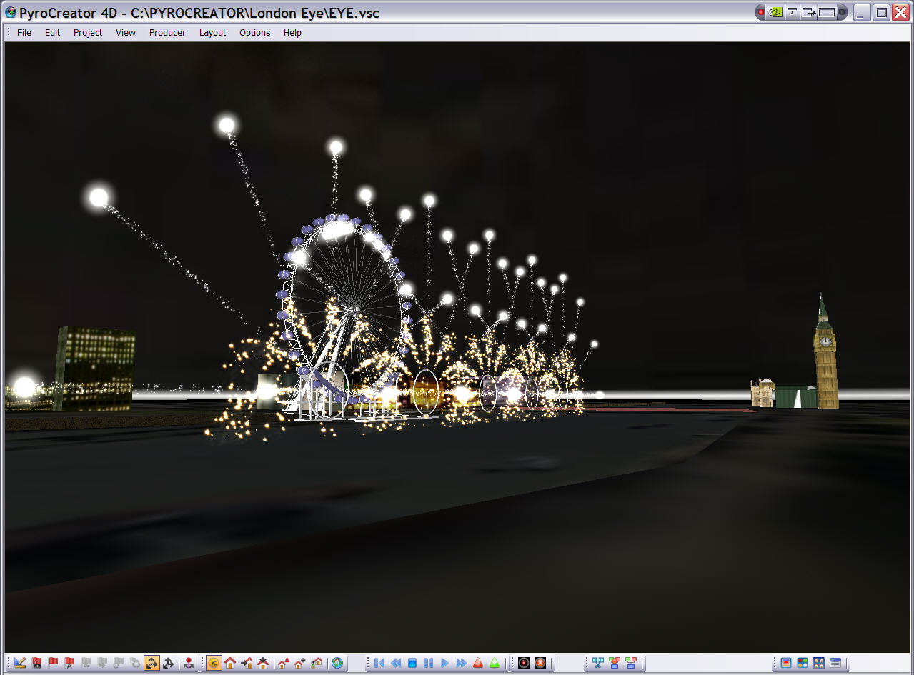
Task: Open the Help menu
Action: [x=292, y=32]
